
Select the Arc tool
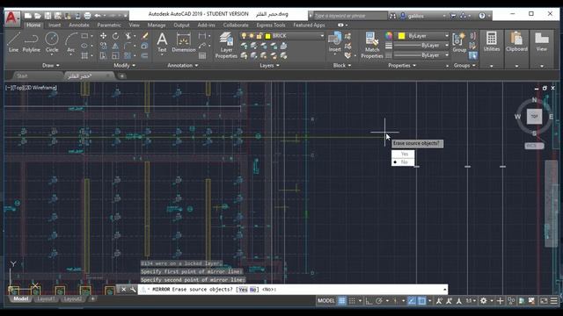tap(71, 42)
